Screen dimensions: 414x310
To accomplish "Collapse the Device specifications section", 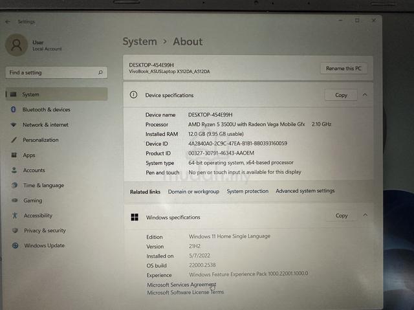I will tap(365, 94).
